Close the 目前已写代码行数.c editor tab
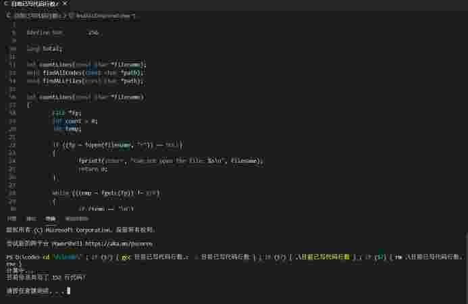 click(66, 4)
